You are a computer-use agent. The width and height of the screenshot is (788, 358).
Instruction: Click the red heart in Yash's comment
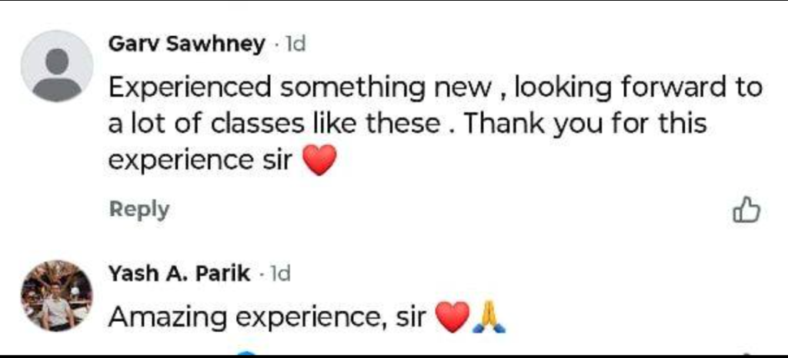452,317
